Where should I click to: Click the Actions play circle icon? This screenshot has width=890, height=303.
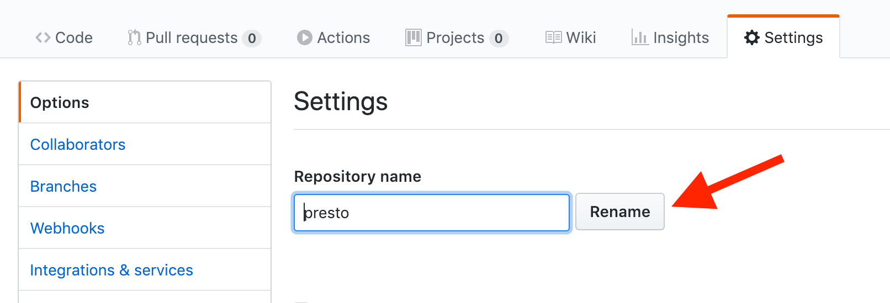[305, 37]
